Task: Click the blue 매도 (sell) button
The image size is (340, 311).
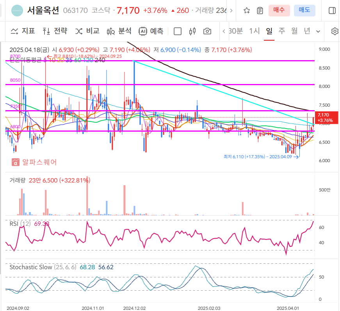Action: click(304, 10)
